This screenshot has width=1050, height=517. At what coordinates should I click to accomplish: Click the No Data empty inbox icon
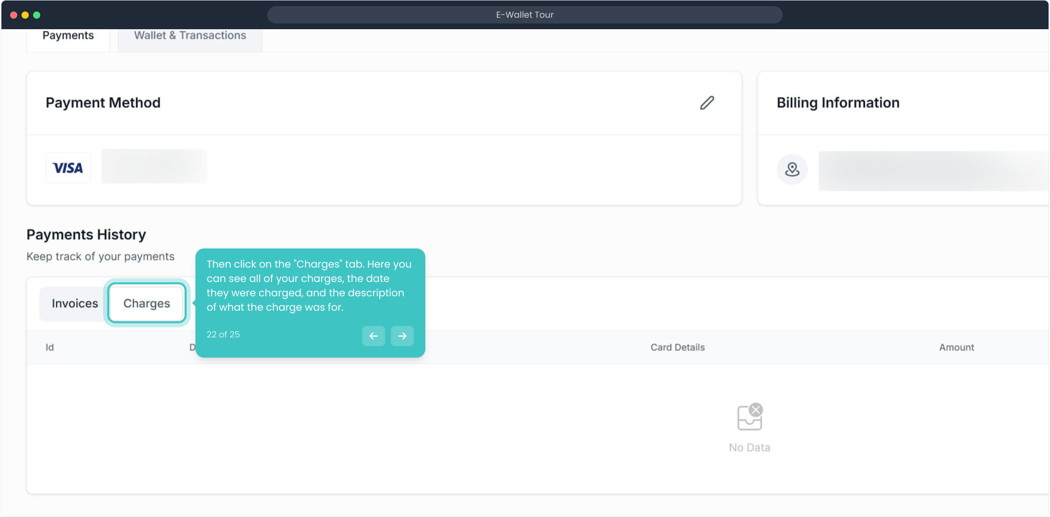click(x=750, y=416)
